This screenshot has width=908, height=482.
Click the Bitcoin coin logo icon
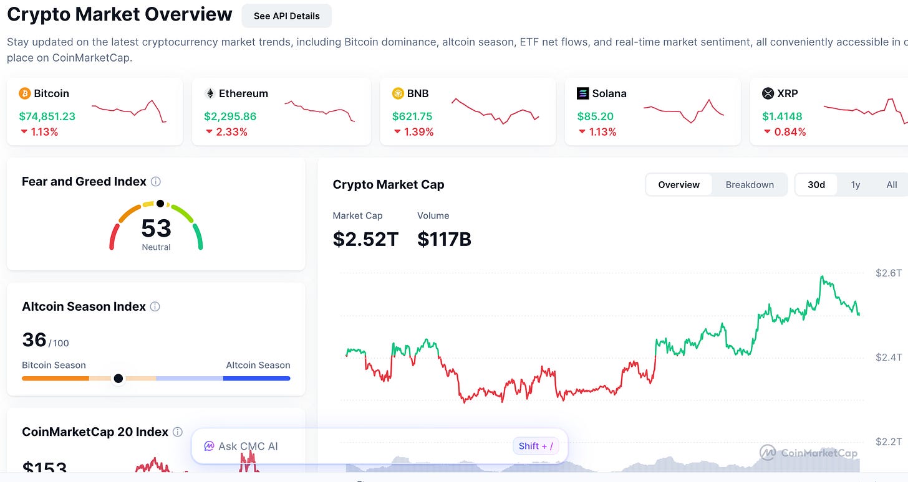(25, 93)
